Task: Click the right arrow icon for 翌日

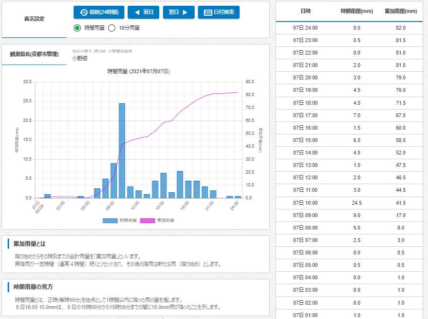Action: pos(185,12)
